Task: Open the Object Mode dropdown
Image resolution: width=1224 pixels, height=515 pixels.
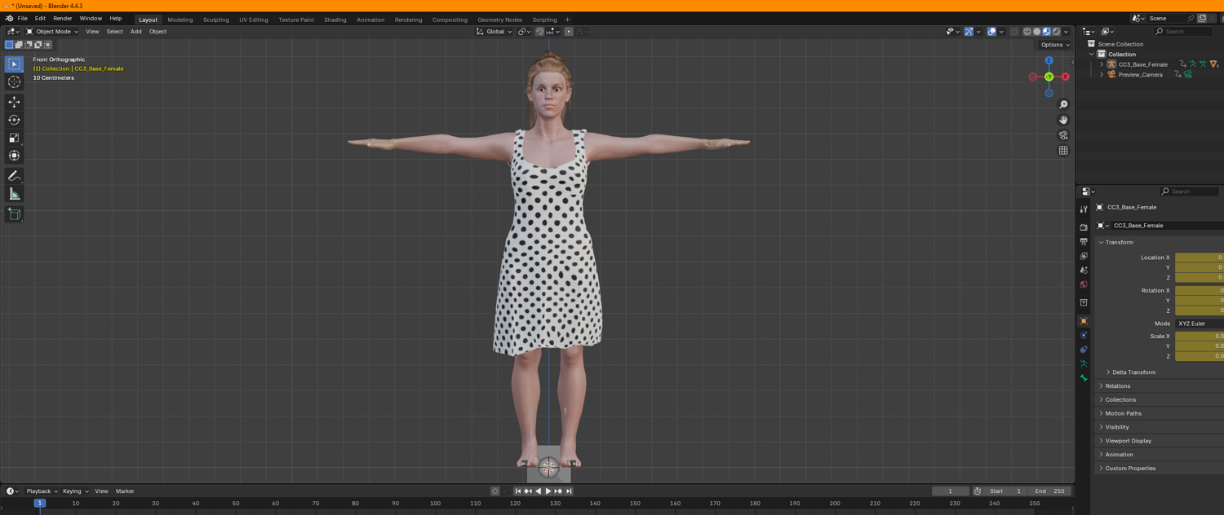Action: point(53,32)
